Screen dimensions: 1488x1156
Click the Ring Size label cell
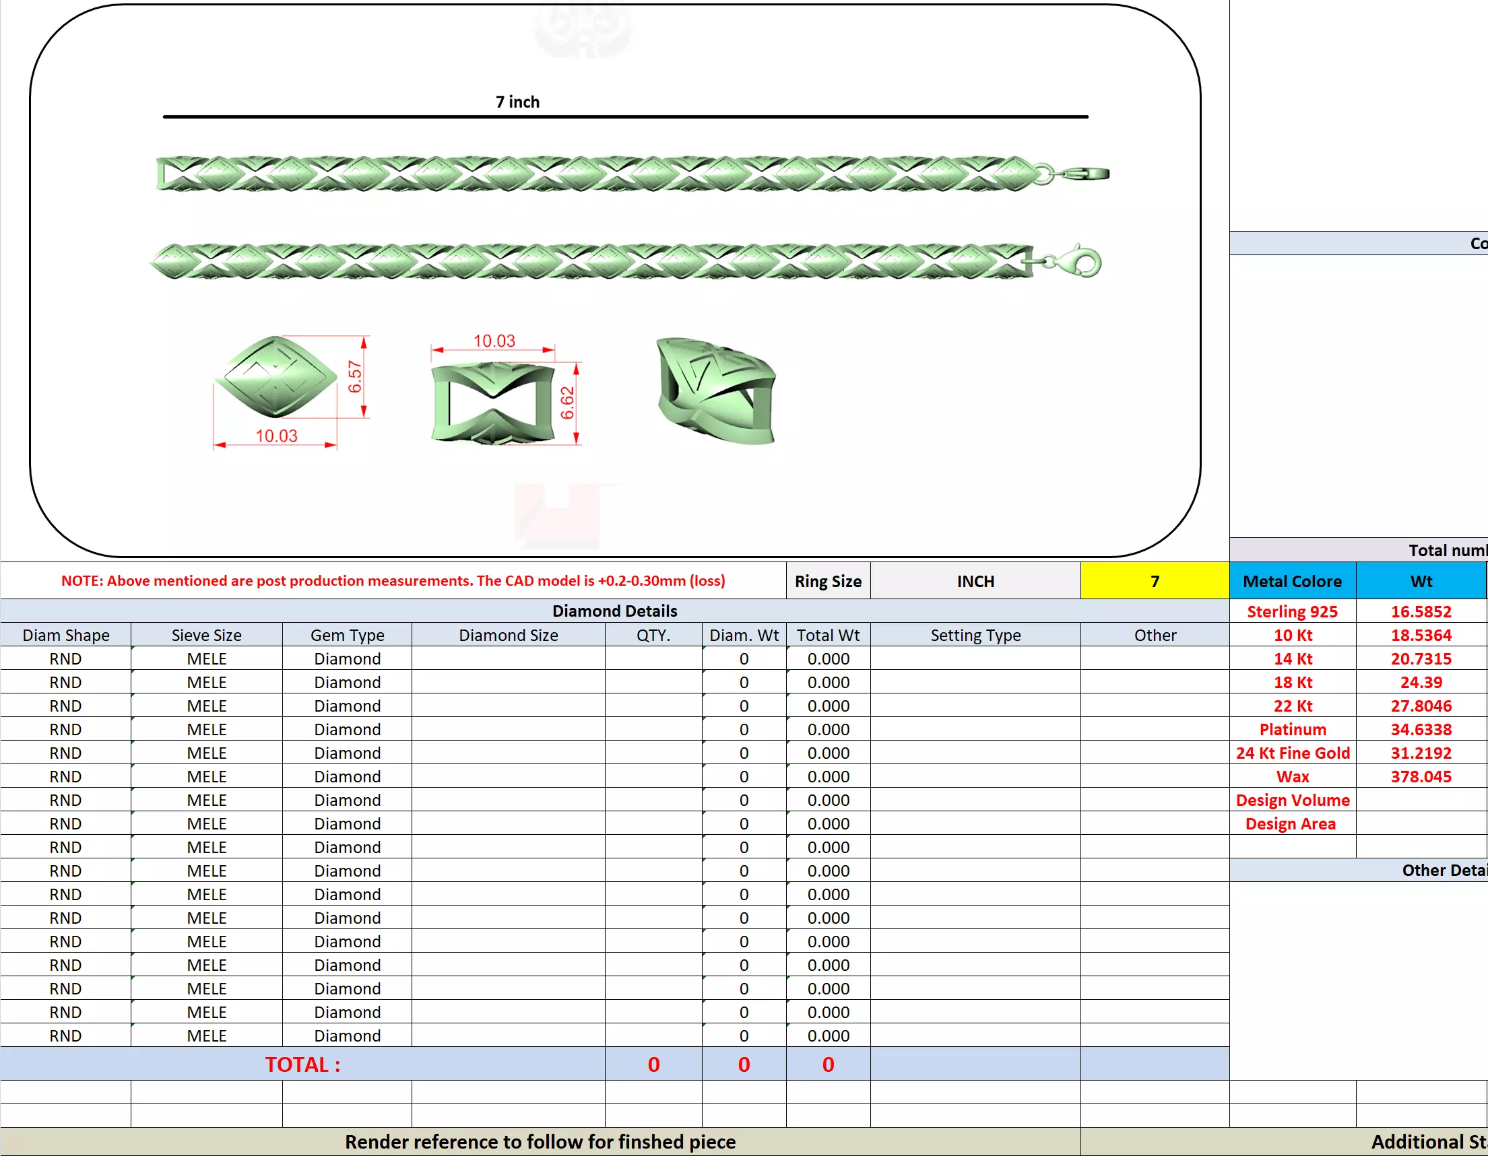pyautogui.click(x=827, y=581)
